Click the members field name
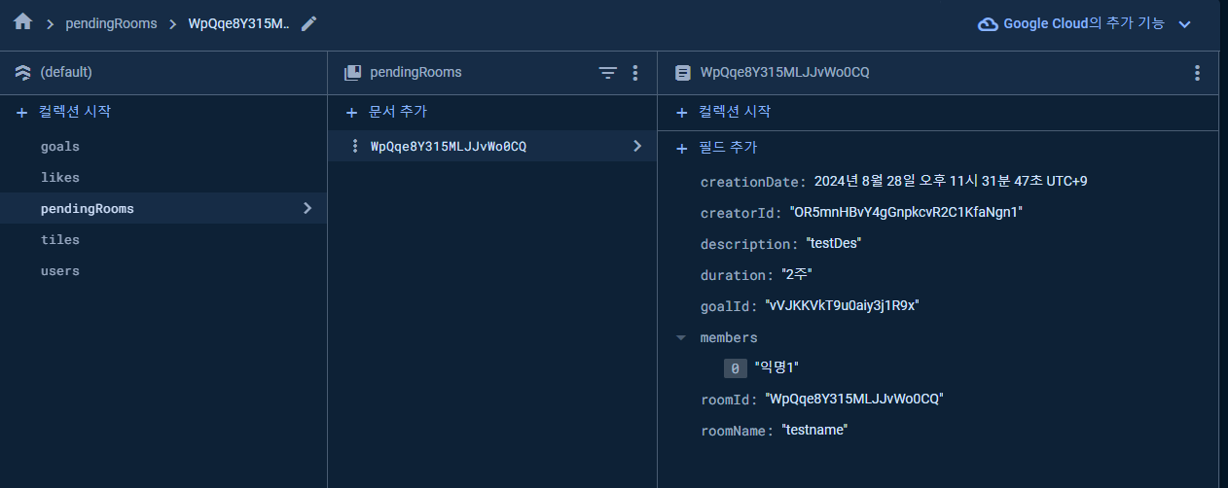This screenshot has width=1228, height=488. tap(729, 337)
